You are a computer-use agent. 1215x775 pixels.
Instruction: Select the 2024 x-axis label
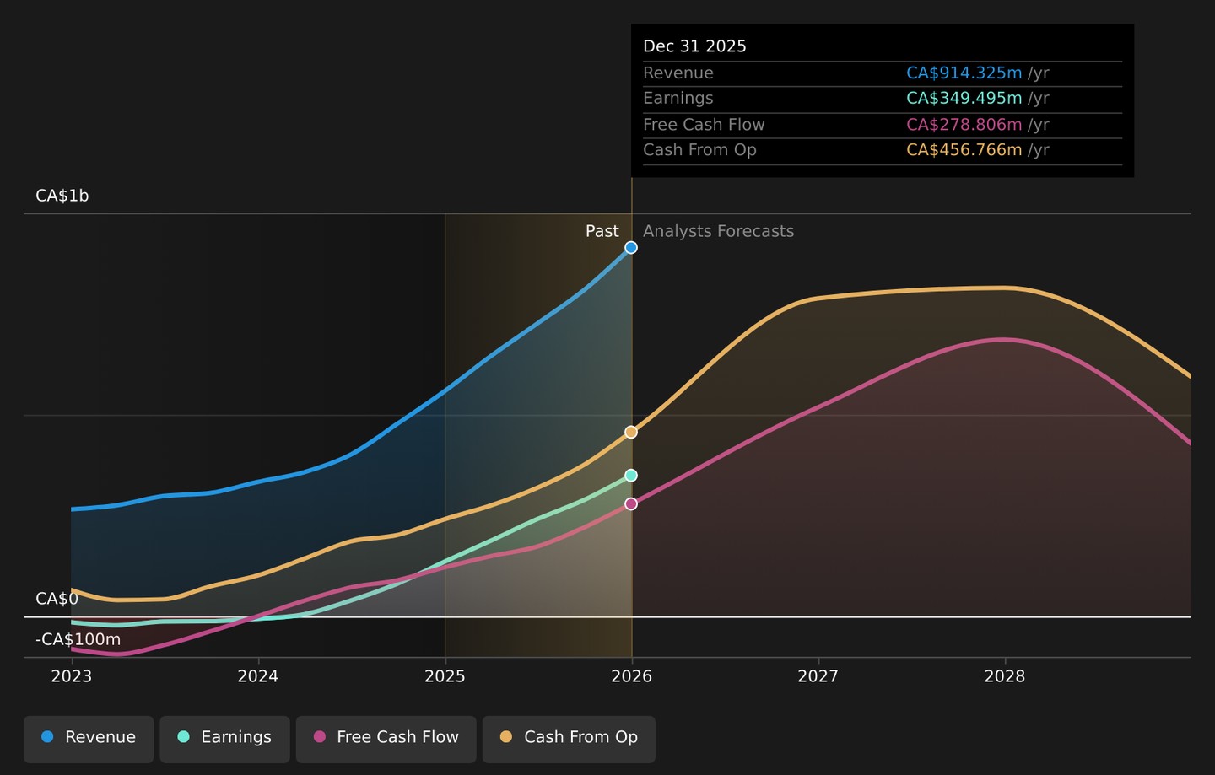258,676
